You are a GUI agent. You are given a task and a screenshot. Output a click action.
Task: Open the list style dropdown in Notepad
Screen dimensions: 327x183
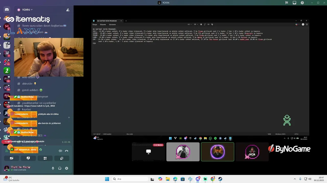click(x=195, y=24)
